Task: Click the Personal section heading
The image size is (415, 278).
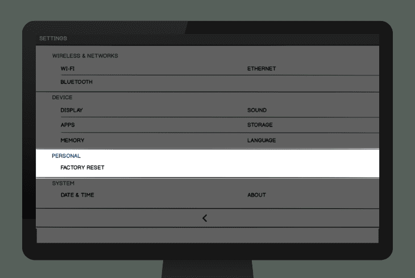Action: [66, 156]
